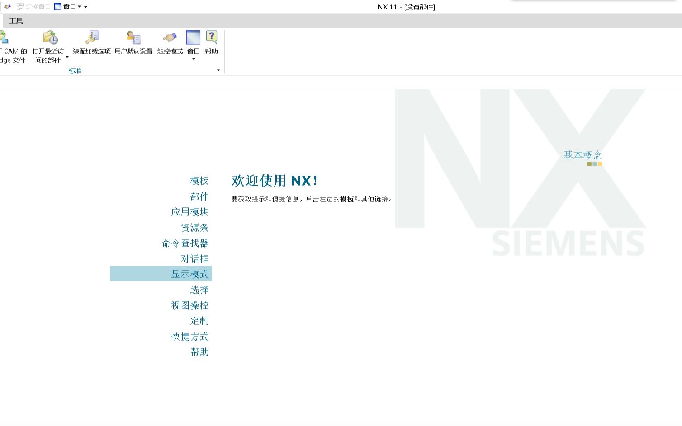
Task: Open the 选择 link
Action: pyautogui.click(x=199, y=290)
